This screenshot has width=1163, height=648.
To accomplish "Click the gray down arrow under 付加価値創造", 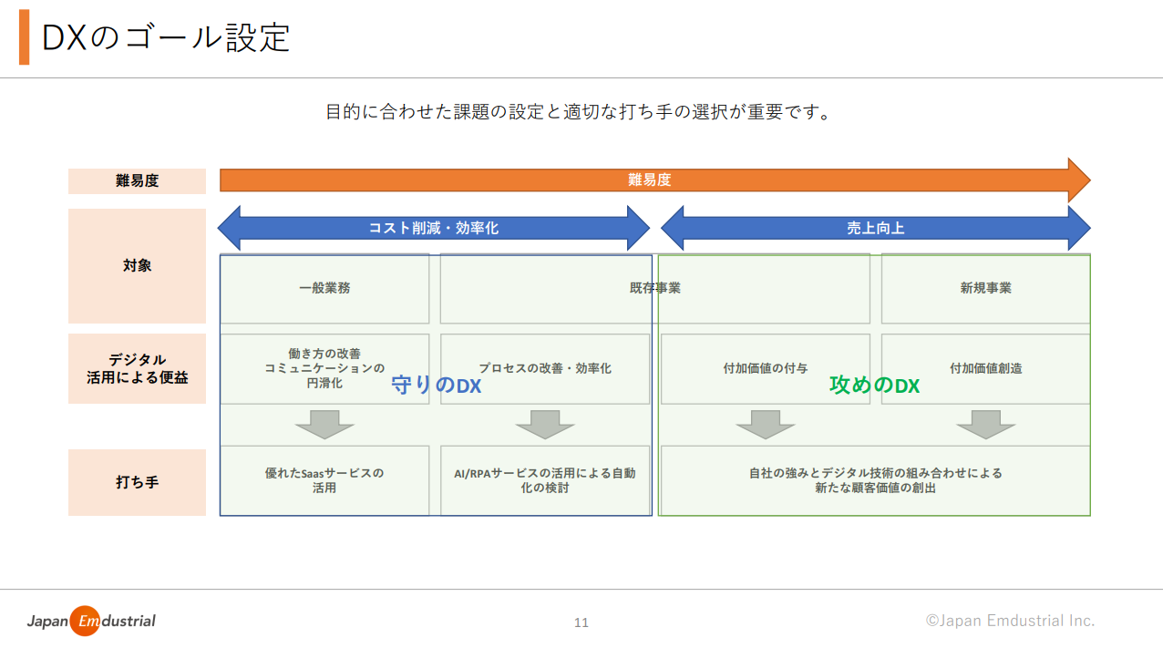I will (x=986, y=425).
